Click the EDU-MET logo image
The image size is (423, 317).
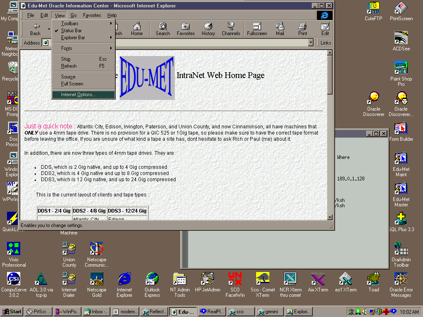147,78
